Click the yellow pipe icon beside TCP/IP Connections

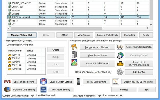tap(120, 63)
